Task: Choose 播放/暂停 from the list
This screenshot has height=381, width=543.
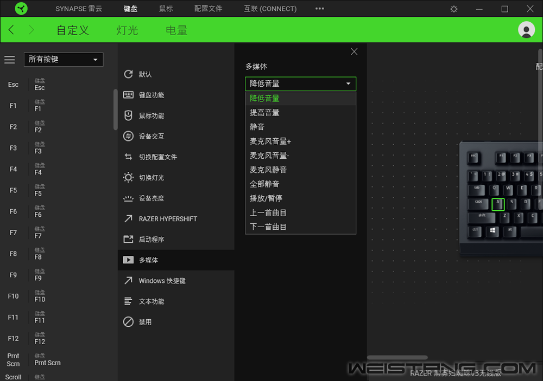Action: coord(300,198)
